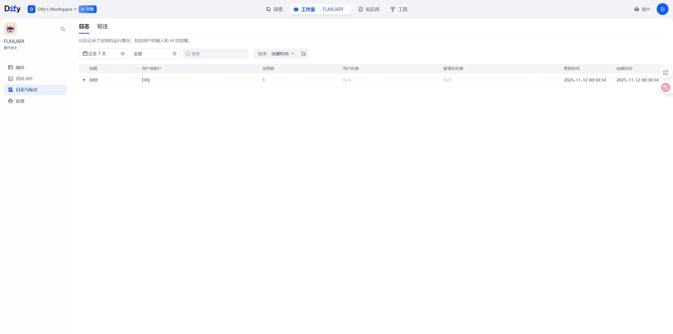Image resolution: width=673 pixels, height=334 pixels.
Task: Click the 用户或账户 column header
Action: 152,68
